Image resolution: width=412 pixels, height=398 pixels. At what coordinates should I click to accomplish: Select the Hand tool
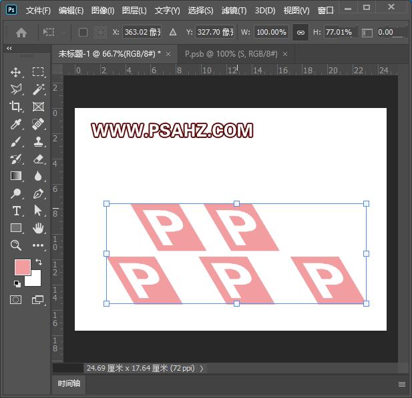(38, 228)
